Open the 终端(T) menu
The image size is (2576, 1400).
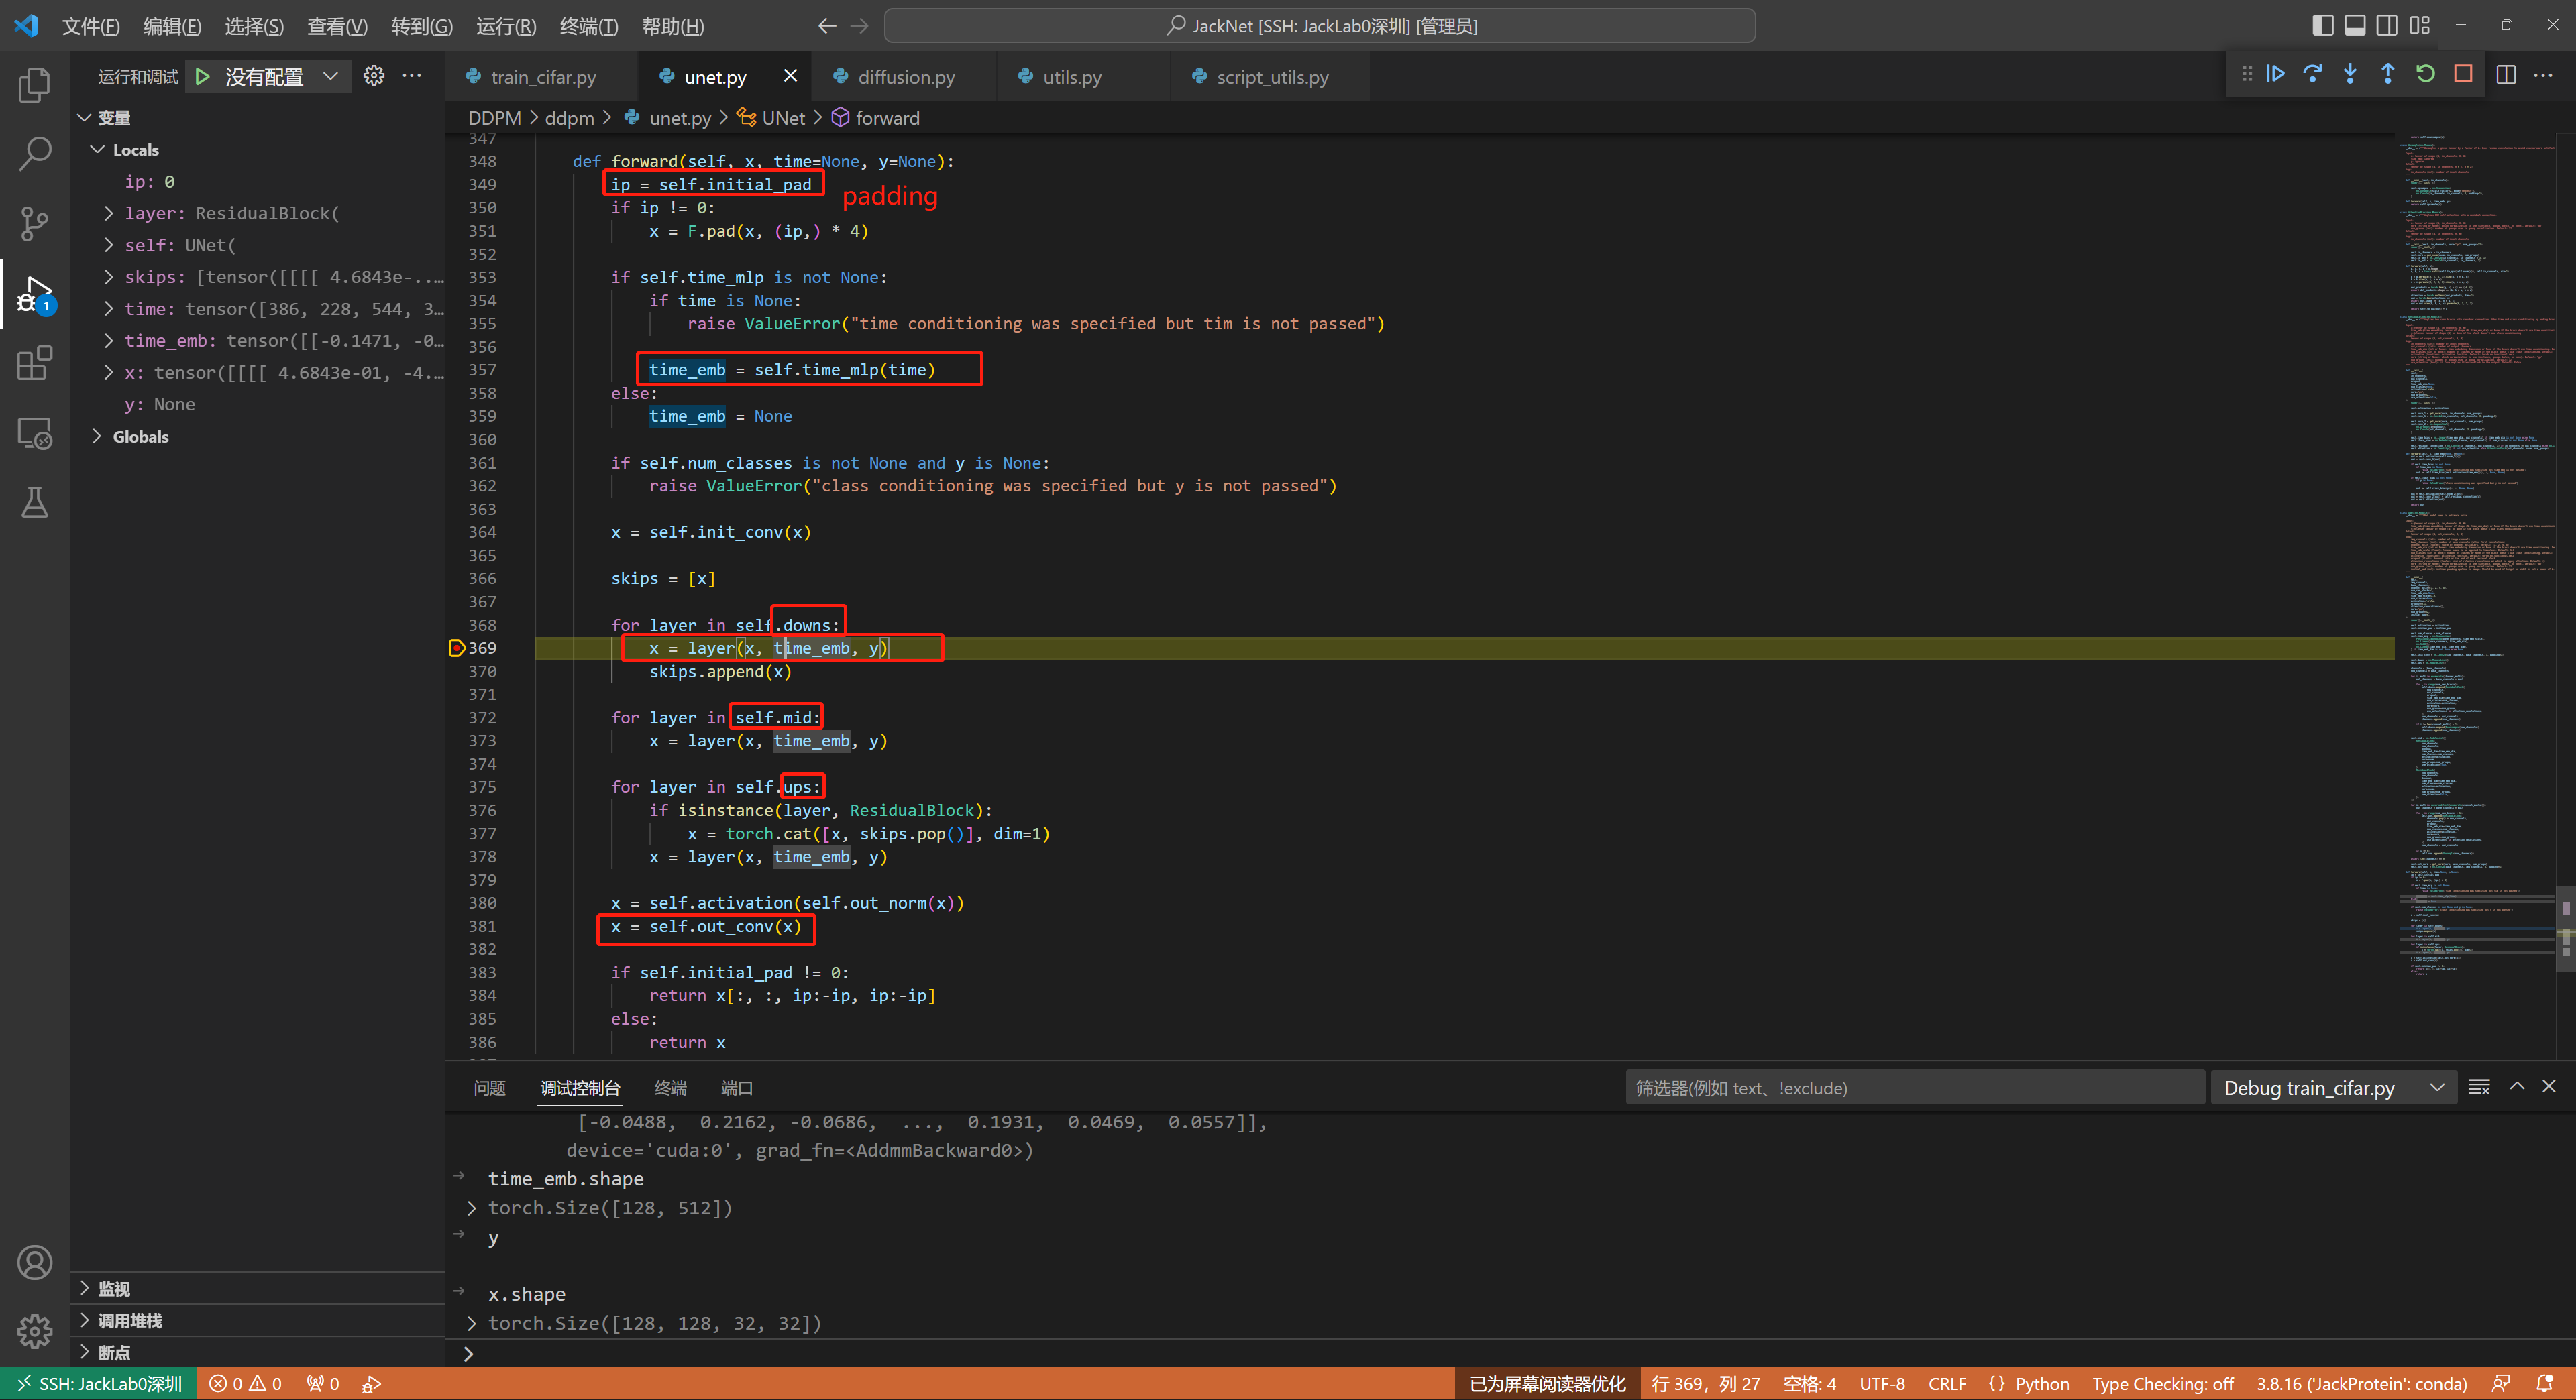(589, 26)
